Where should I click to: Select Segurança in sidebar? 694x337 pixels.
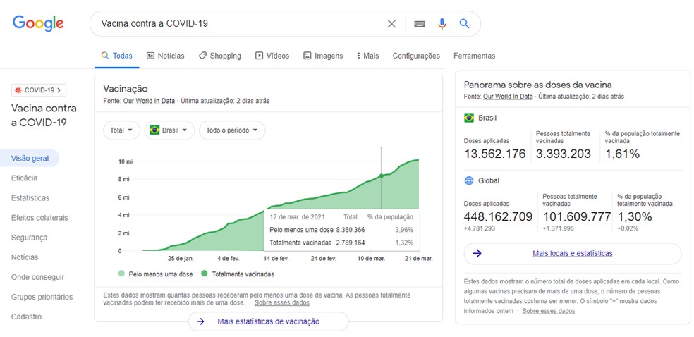click(x=29, y=238)
